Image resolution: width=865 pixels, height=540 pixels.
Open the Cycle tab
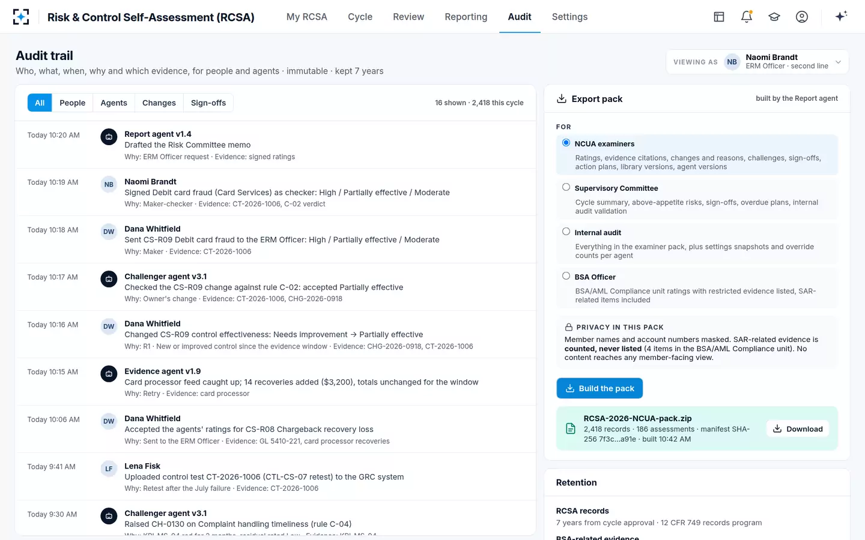360,17
